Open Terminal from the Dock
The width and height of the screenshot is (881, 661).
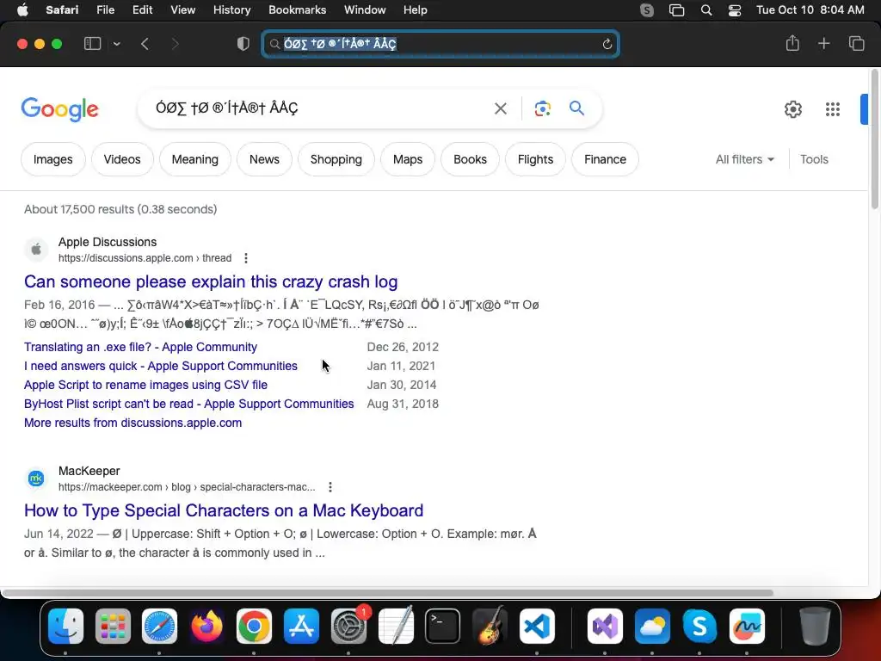(x=442, y=626)
